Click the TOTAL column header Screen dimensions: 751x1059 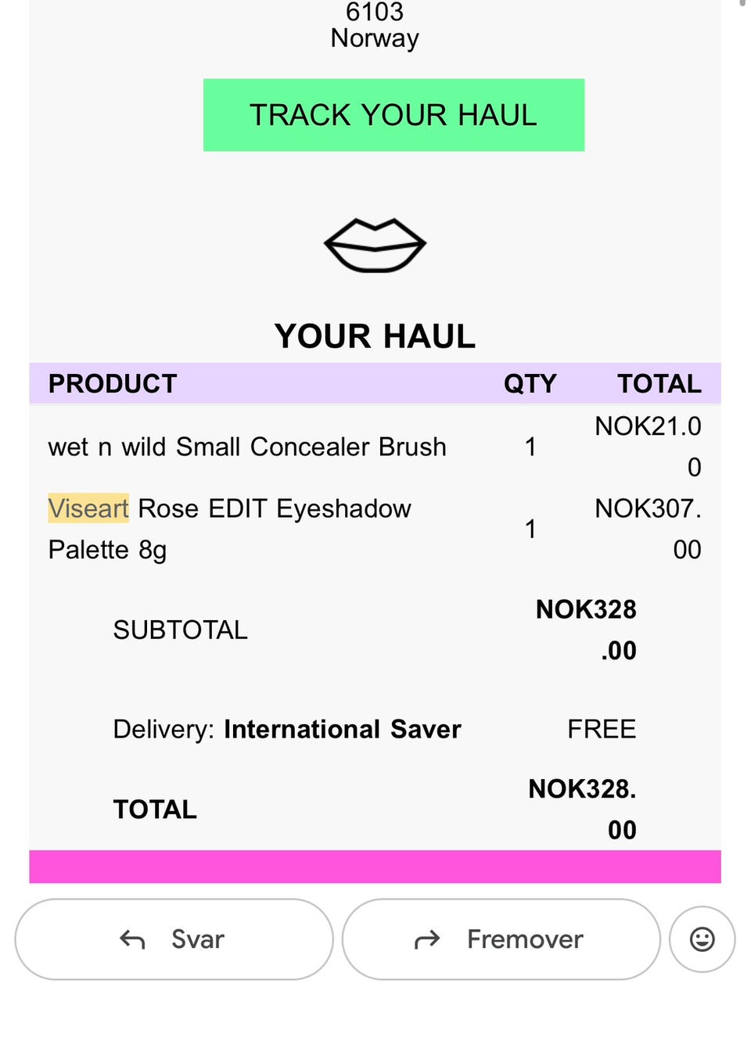click(659, 384)
